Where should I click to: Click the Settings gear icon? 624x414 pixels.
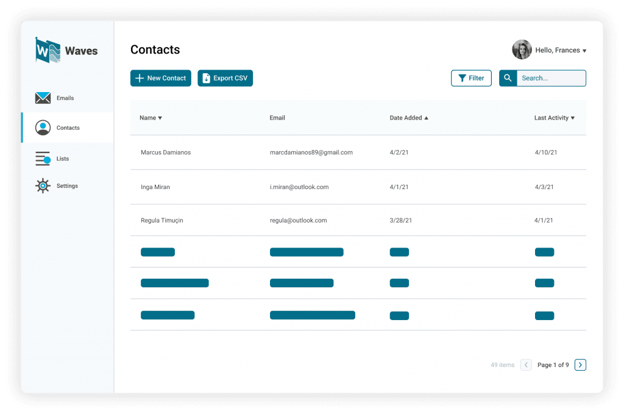43,186
